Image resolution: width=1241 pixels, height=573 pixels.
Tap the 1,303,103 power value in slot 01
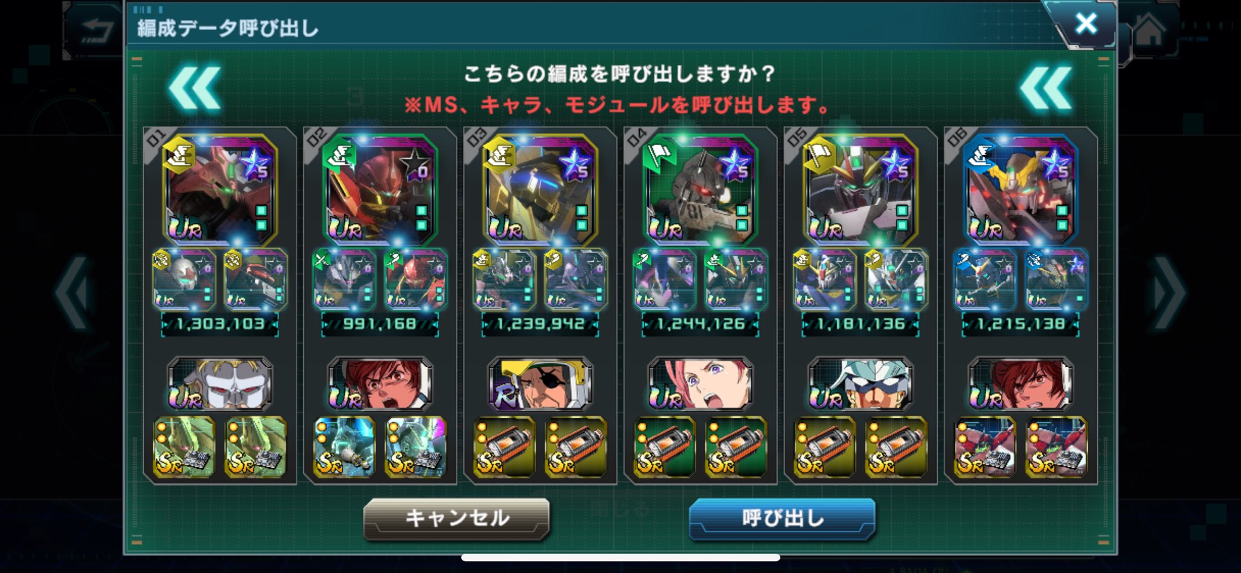pos(220,324)
